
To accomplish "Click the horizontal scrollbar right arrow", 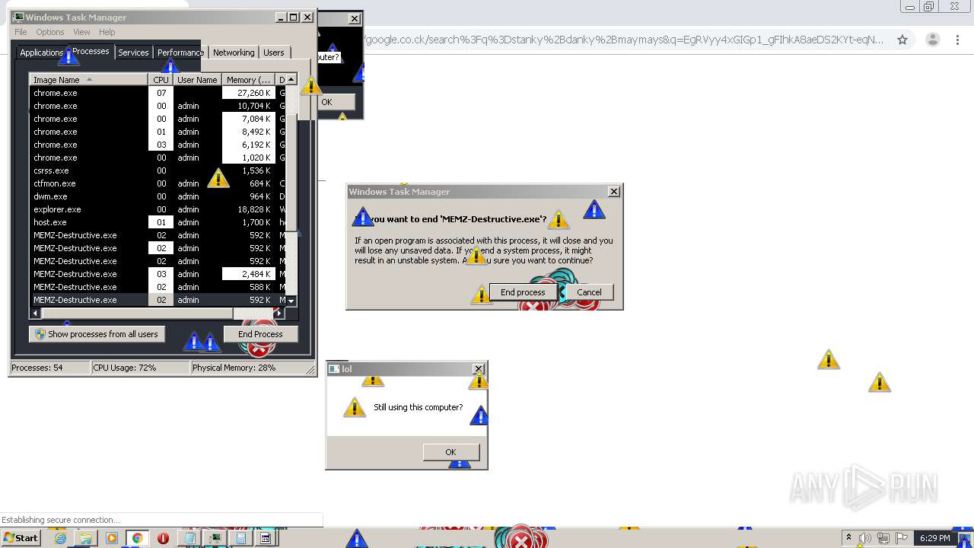I will tap(280, 313).
